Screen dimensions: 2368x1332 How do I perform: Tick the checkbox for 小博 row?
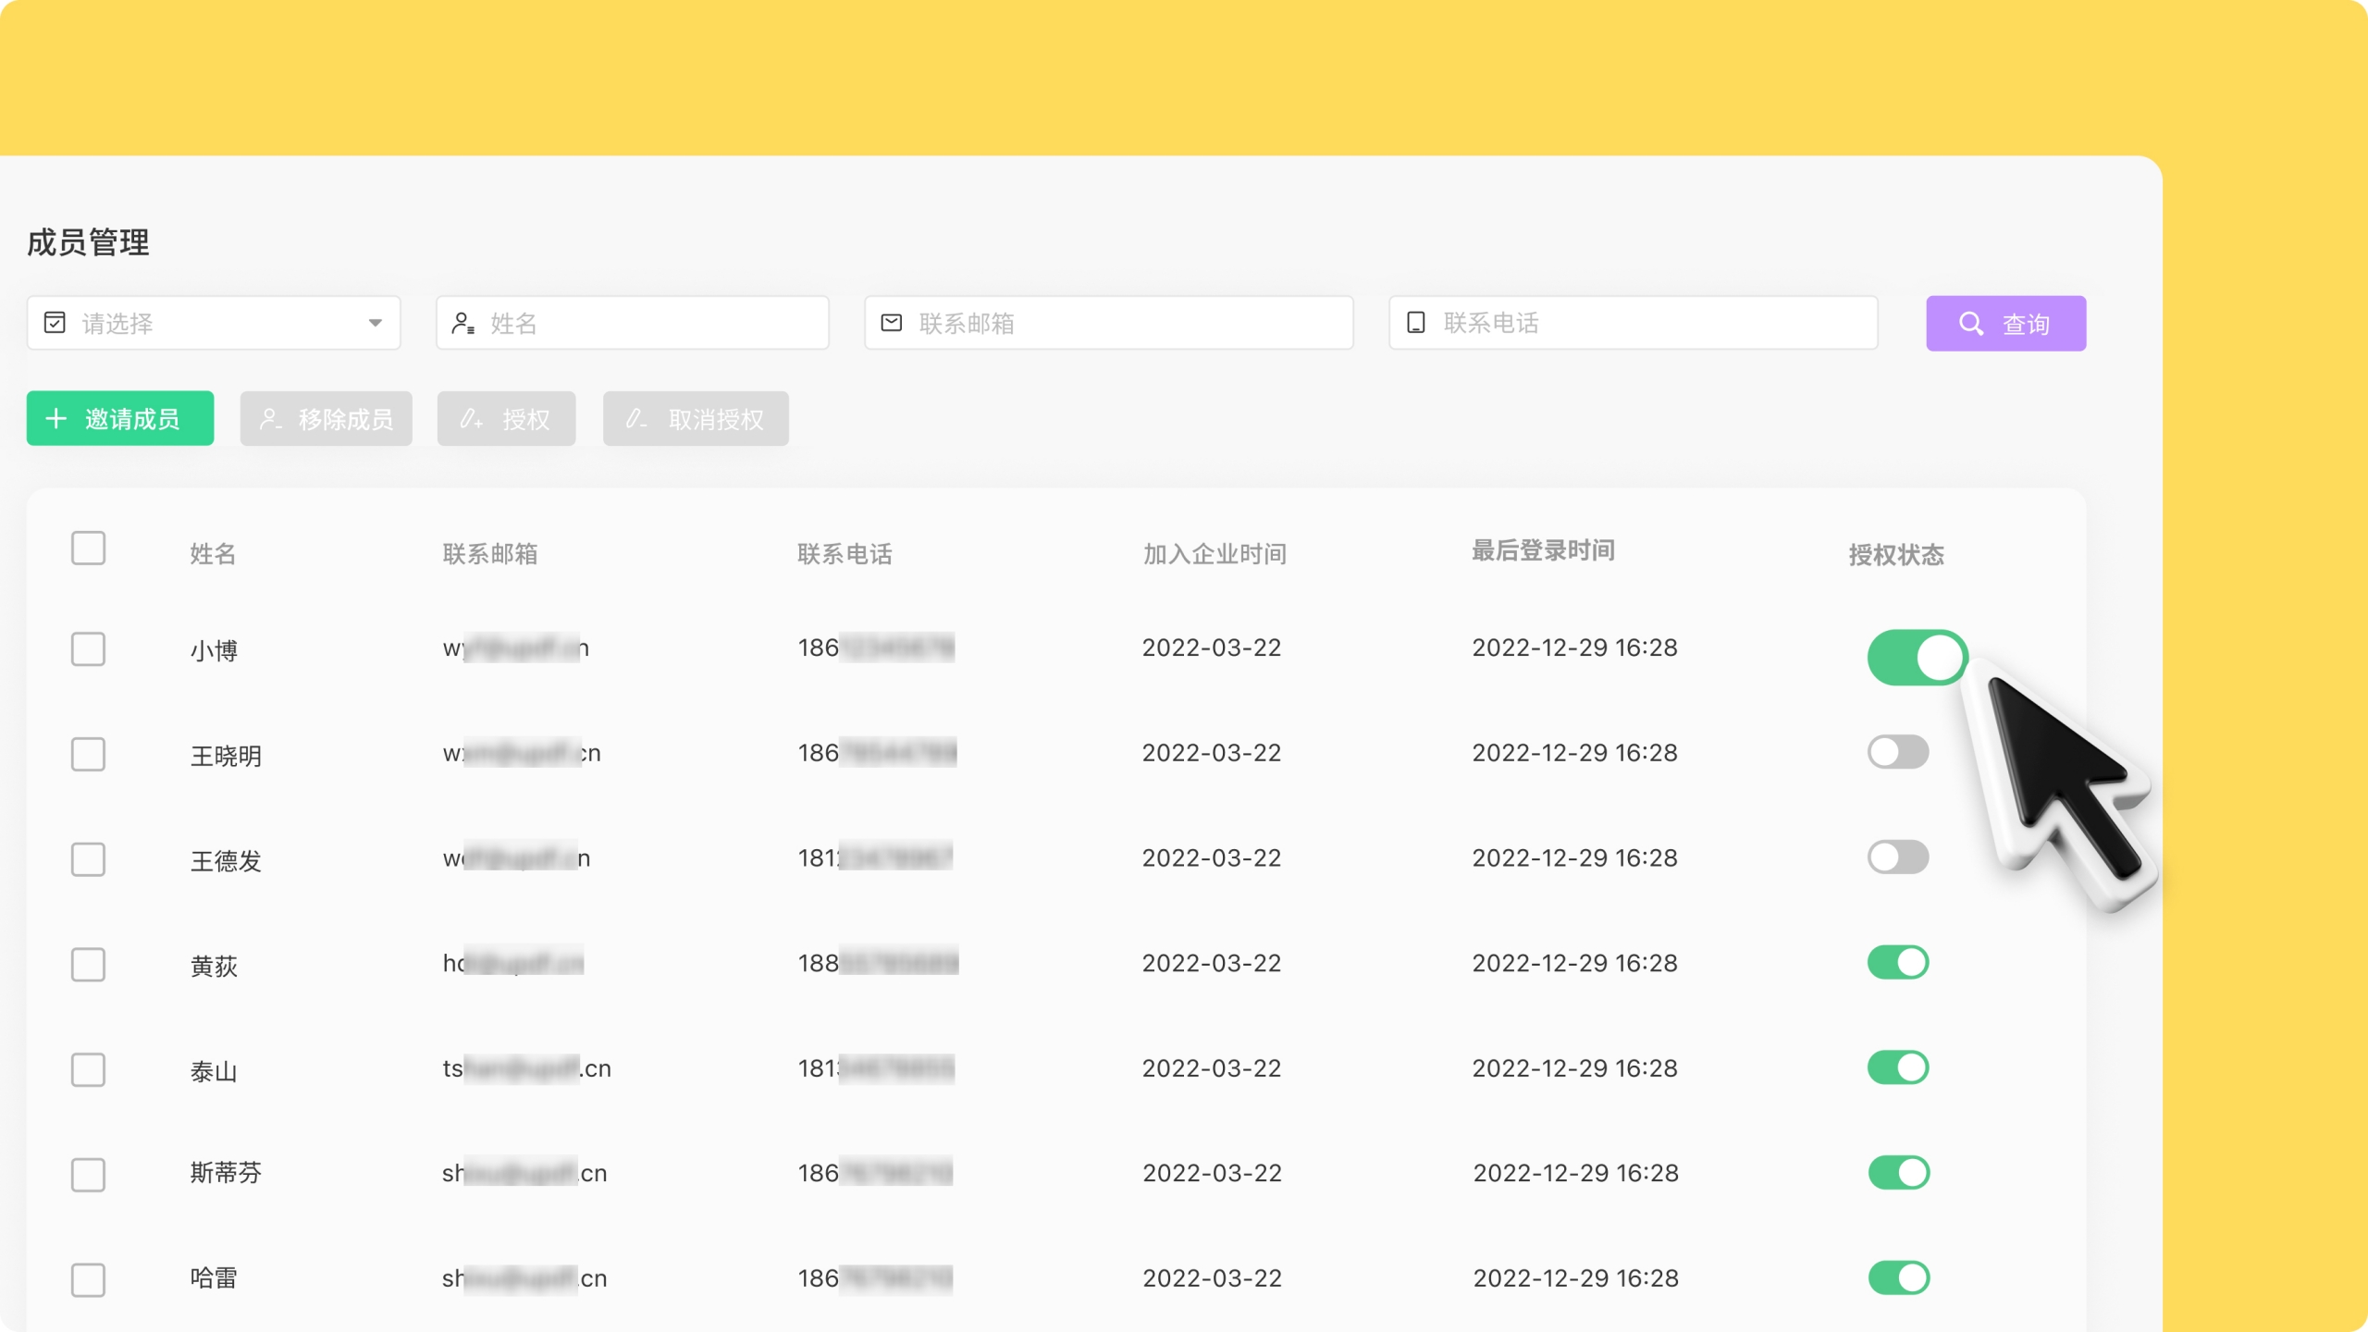tap(88, 649)
